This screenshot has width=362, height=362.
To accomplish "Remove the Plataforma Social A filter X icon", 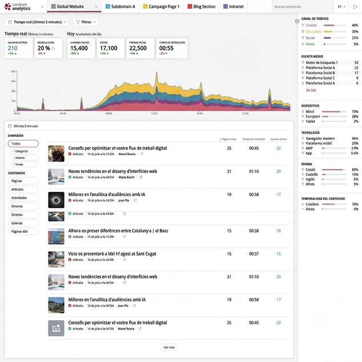I will tap(303, 83).
